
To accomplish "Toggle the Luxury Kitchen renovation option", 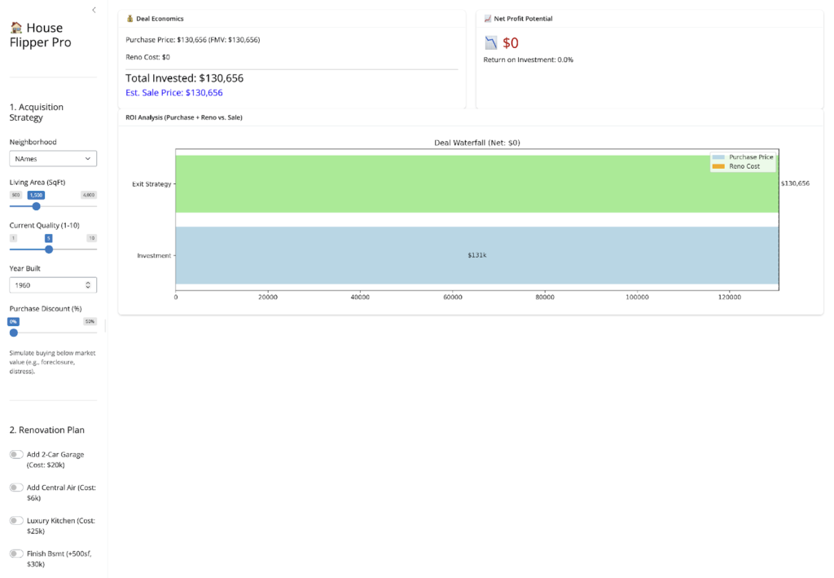I will tap(16, 520).
